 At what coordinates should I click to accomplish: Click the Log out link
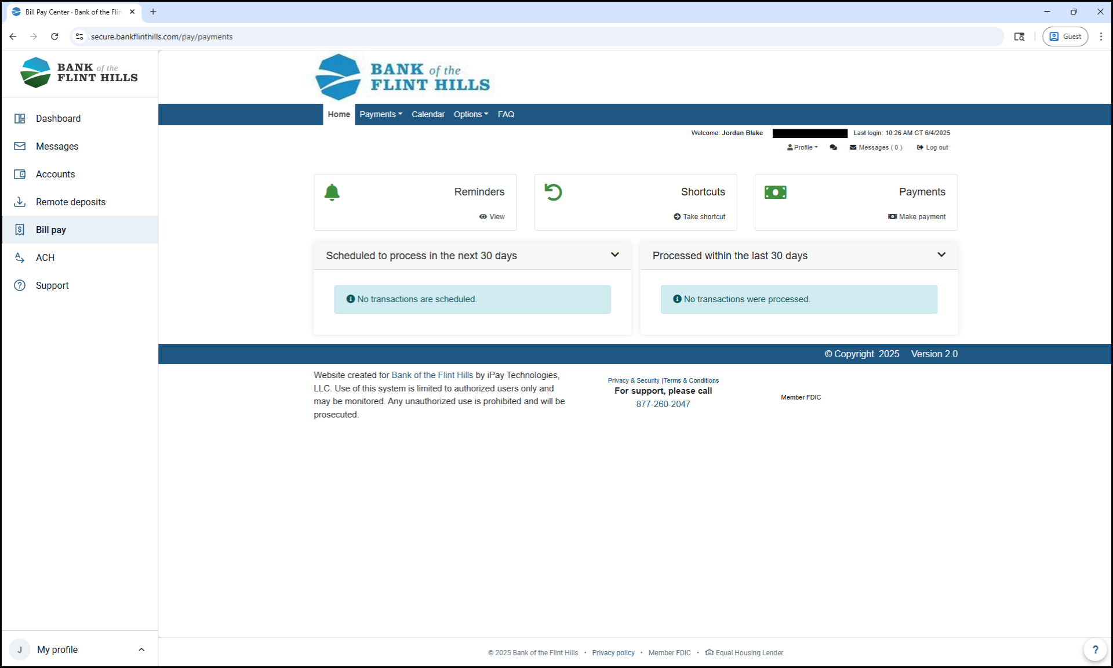pyautogui.click(x=933, y=147)
